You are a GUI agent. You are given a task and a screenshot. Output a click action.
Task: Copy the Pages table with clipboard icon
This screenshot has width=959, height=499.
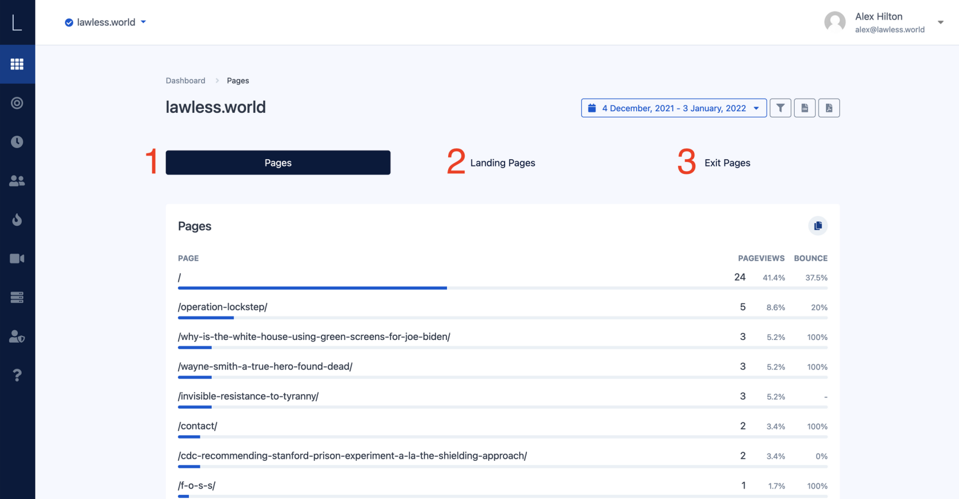pyautogui.click(x=817, y=226)
